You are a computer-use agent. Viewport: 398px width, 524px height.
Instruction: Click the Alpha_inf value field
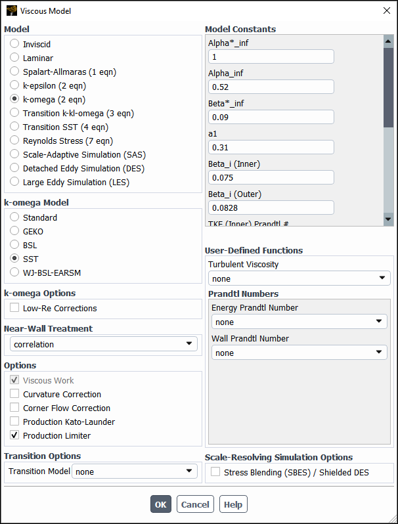point(271,87)
